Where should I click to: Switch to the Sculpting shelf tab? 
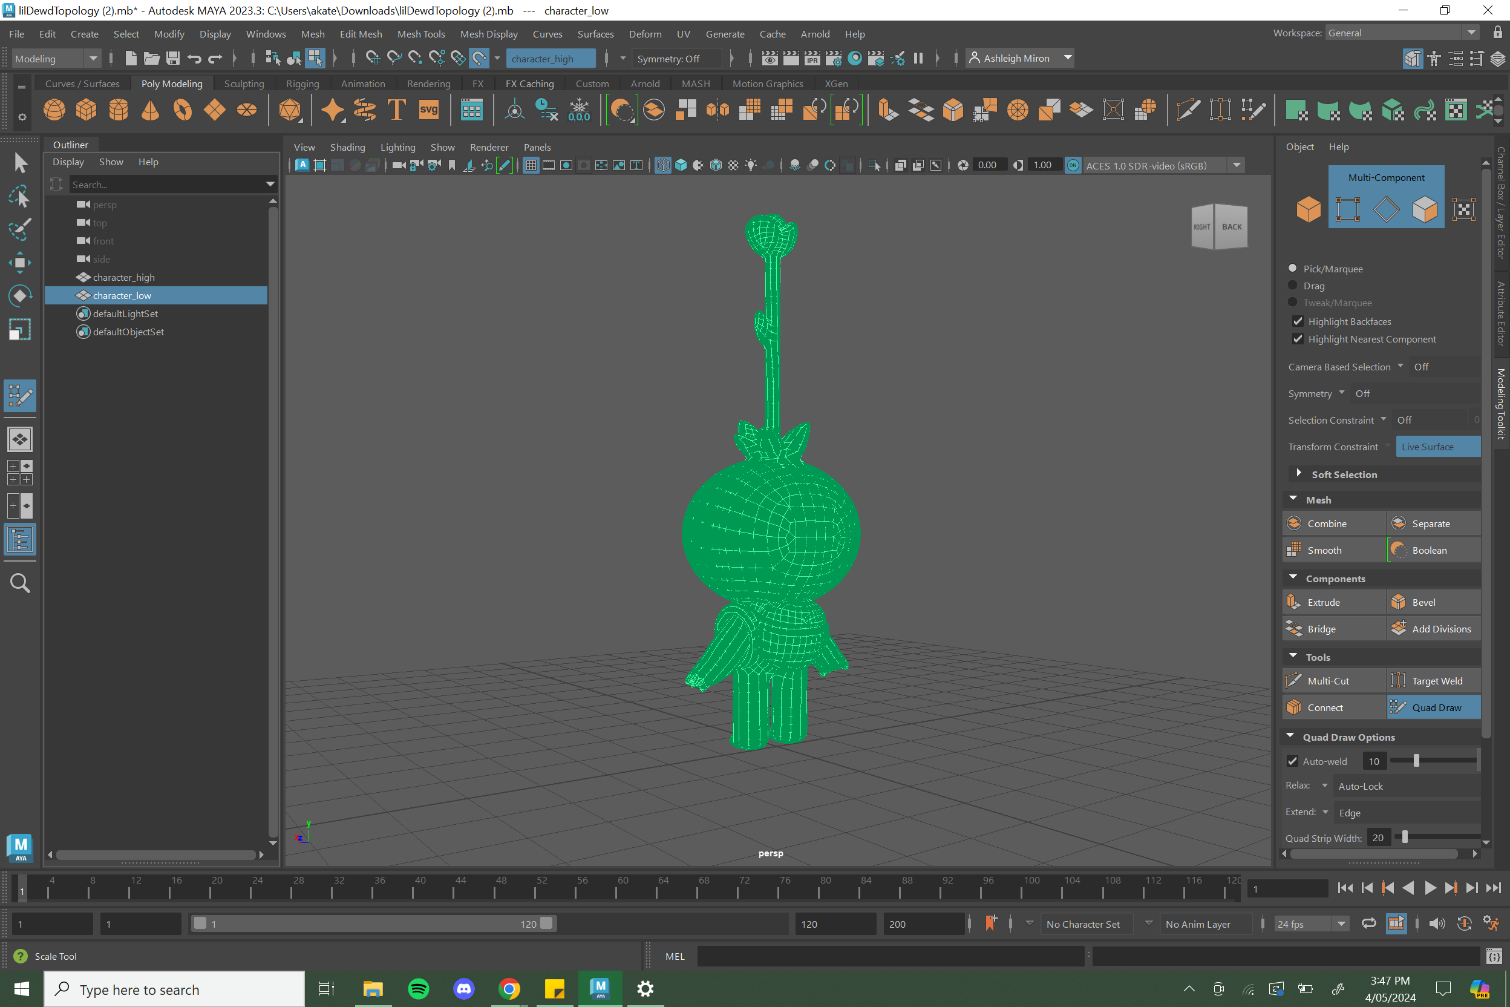[x=244, y=84]
